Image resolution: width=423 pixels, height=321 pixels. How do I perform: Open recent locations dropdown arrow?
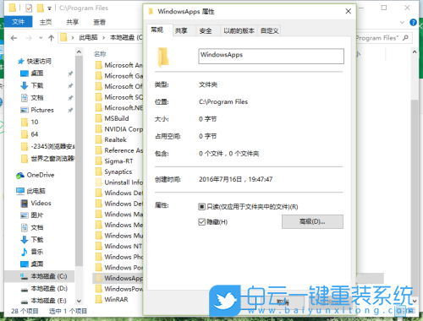pyautogui.click(x=41, y=38)
